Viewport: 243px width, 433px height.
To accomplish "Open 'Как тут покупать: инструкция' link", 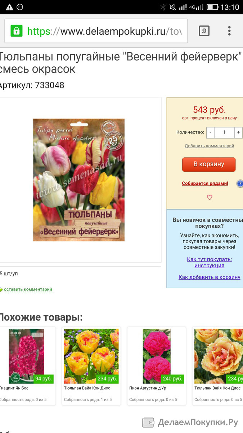I will 210,262.
